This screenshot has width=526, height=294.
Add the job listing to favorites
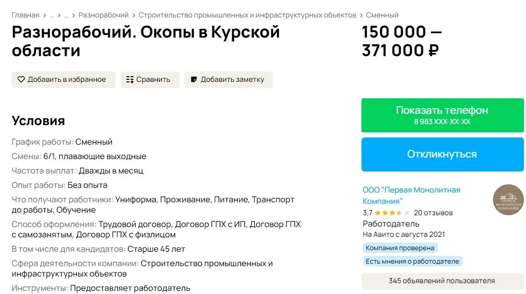pos(63,80)
